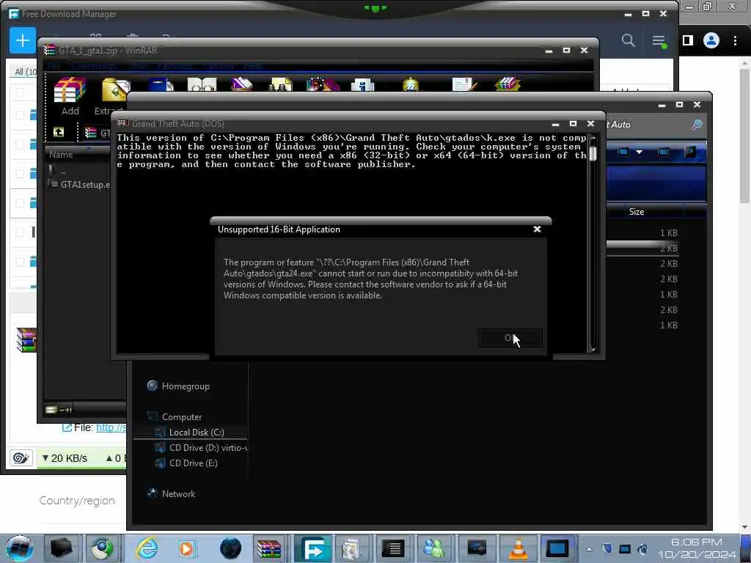The image size is (751, 563).
Task: Open the Favorites menu in WinRAR
Action: coord(175,66)
